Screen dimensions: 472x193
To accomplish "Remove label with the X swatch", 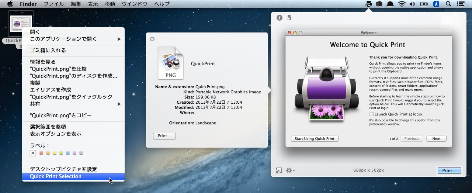I will (x=33, y=153).
